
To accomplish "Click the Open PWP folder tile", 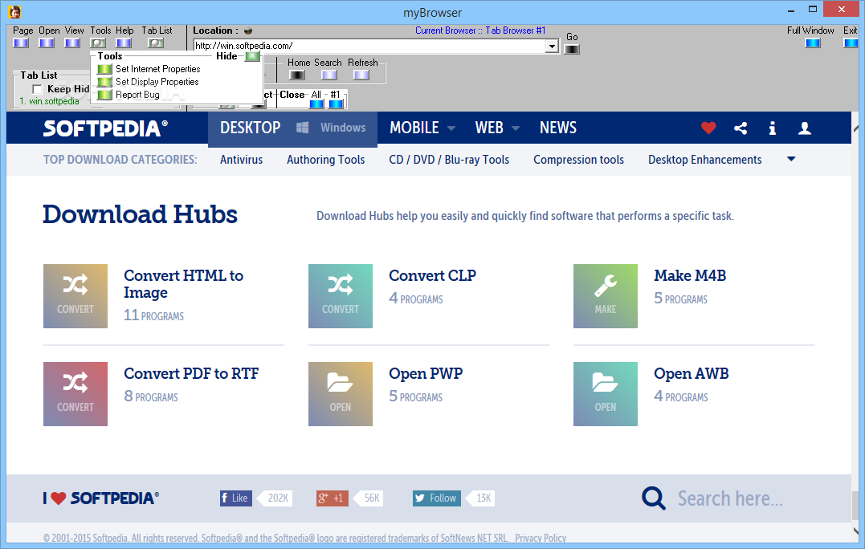I will 341,394.
